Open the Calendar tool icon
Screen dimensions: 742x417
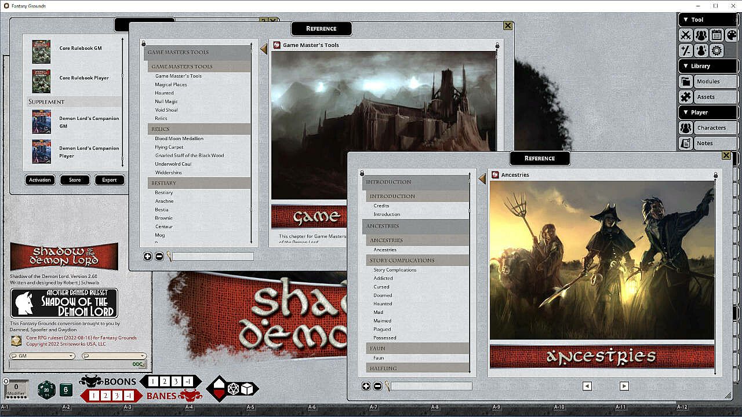[716, 35]
